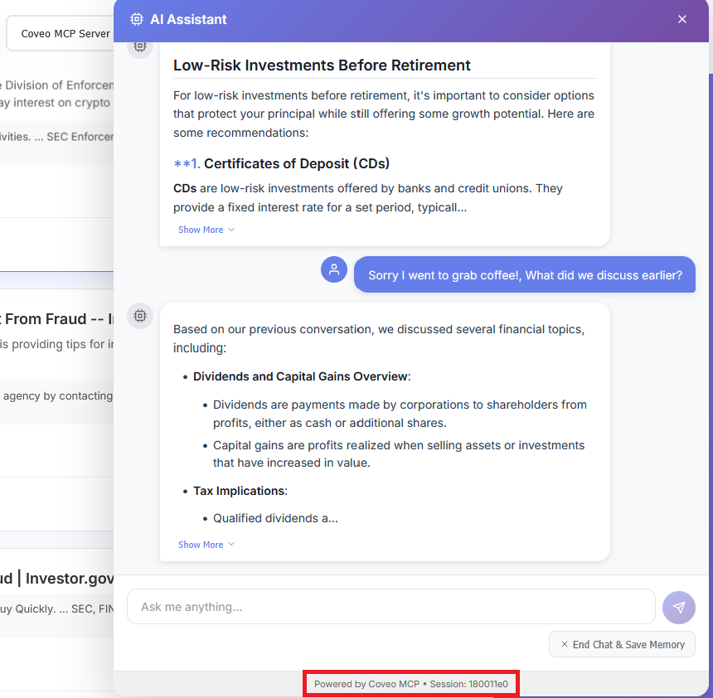Click the Low-Risk Investments Before Retirement title
Screen dimensions: 713x698
click(x=321, y=65)
